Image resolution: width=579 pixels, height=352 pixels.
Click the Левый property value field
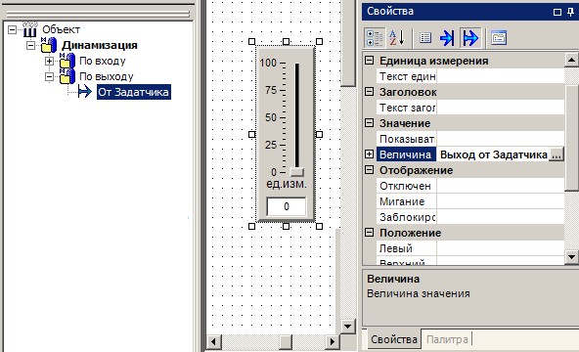click(x=501, y=248)
